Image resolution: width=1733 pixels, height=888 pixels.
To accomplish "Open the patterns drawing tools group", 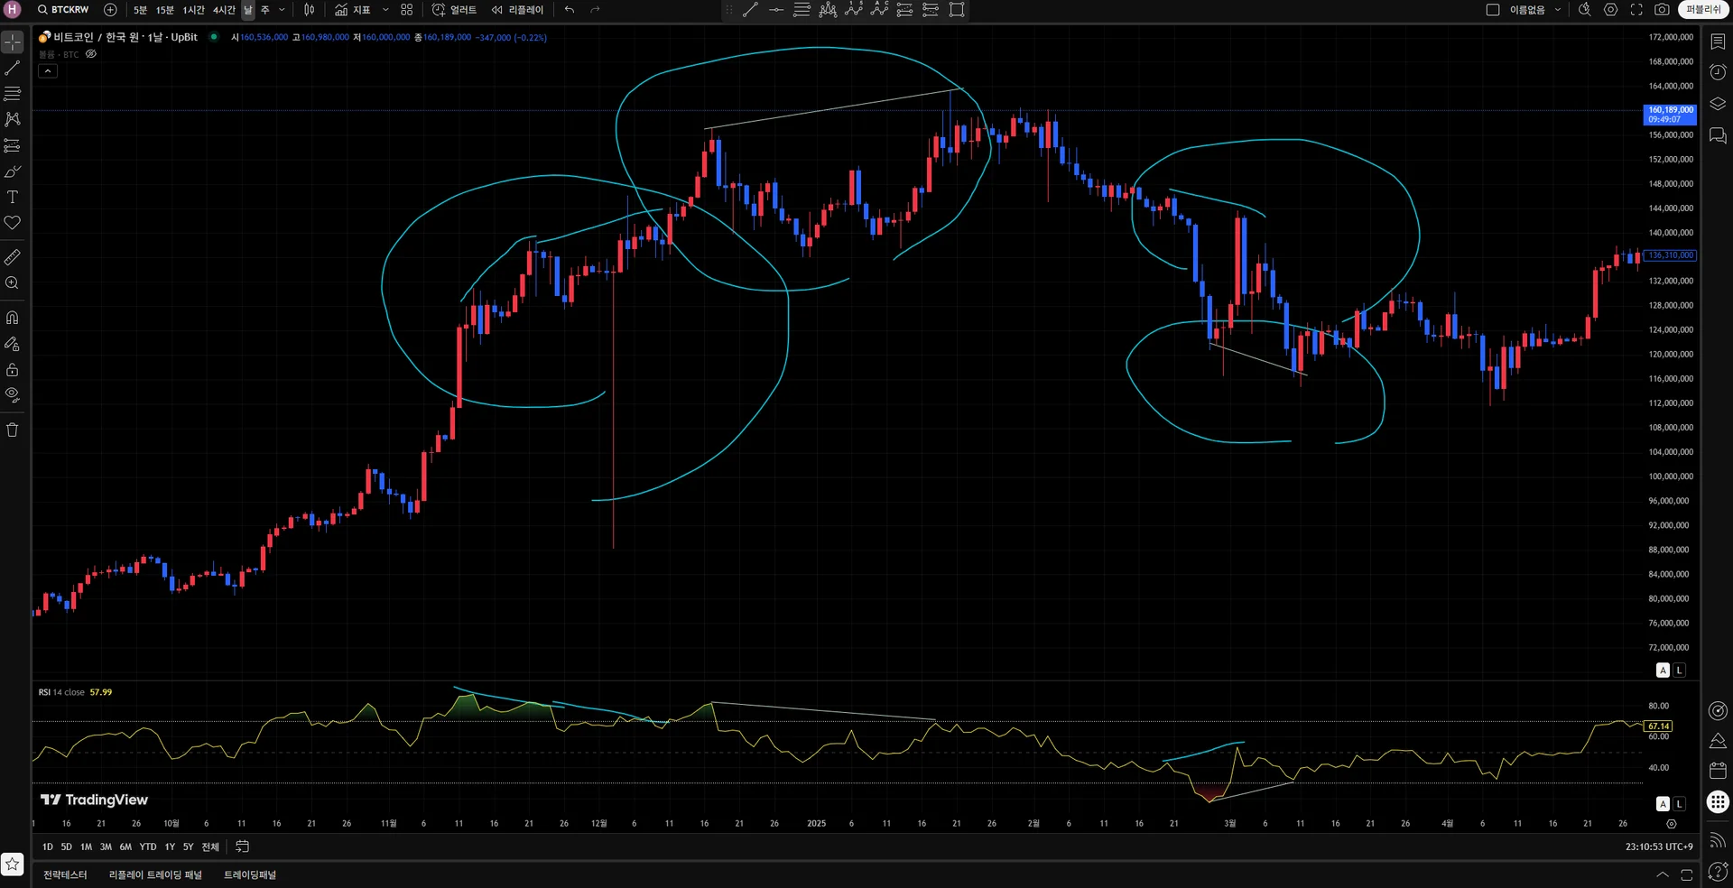I will click(x=13, y=119).
